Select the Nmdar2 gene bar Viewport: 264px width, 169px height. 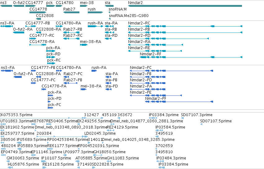(x=185, y=6)
